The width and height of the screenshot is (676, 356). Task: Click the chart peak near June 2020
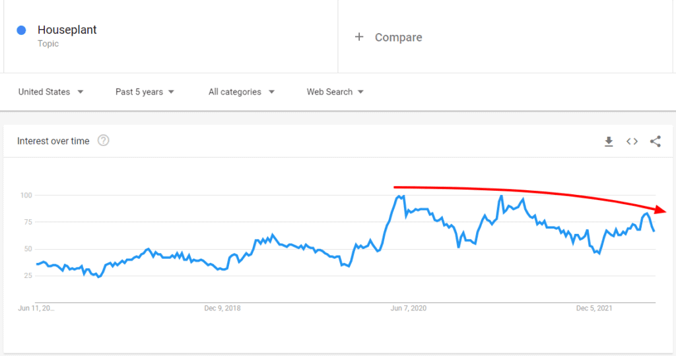[x=399, y=196]
